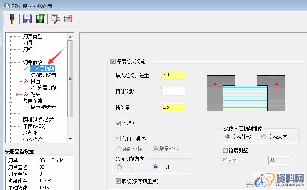The width and height of the screenshot is (307, 190).
Task: Click the 157.92 feed rate value
Action: pos(46,181)
